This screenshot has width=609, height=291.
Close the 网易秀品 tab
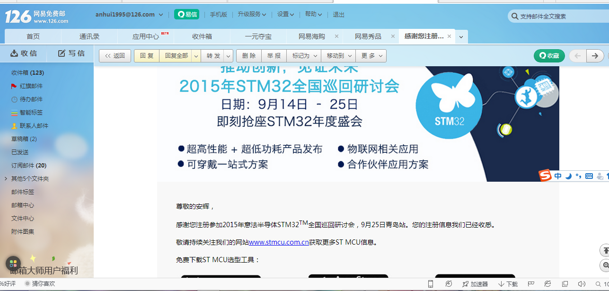[x=393, y=36]
